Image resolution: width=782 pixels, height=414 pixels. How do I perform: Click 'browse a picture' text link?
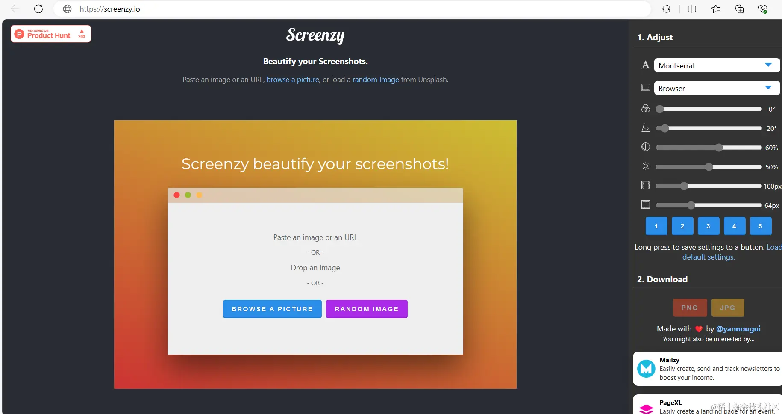point(293,80)
